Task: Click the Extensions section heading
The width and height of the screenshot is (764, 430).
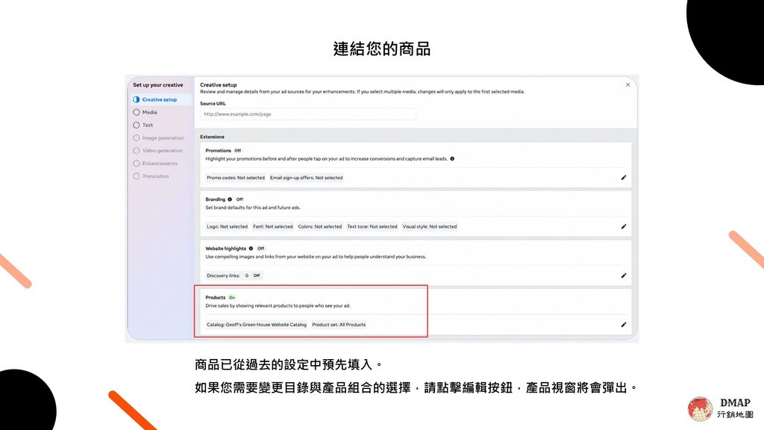Action: pos(212,137)
